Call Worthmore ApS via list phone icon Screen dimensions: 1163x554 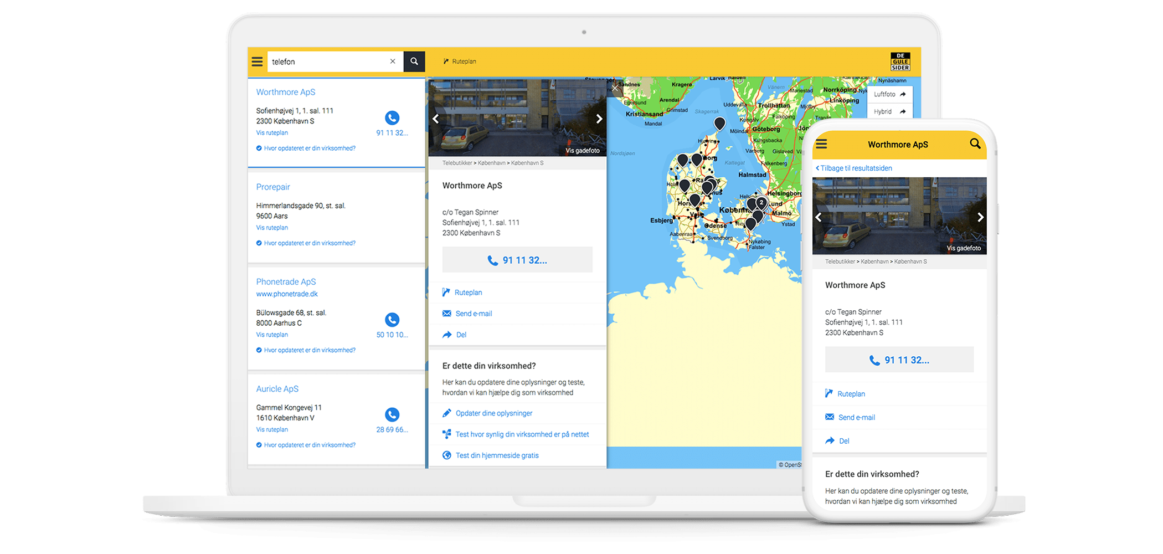[392, 118]
